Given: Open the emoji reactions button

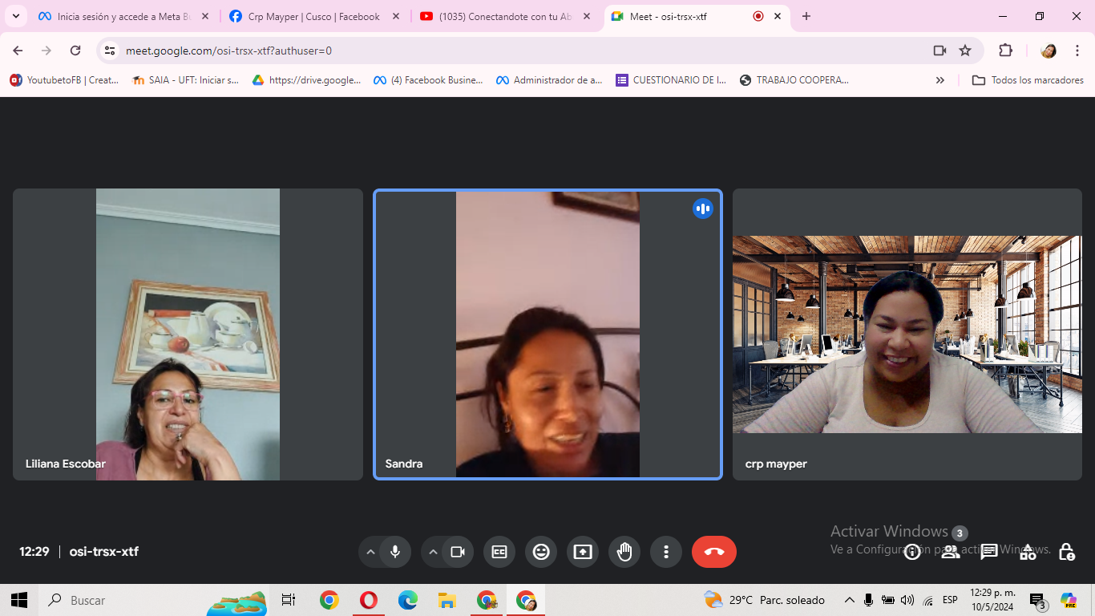Looking at the screenshot, I should pyautogui.click(x=541, y=552).
